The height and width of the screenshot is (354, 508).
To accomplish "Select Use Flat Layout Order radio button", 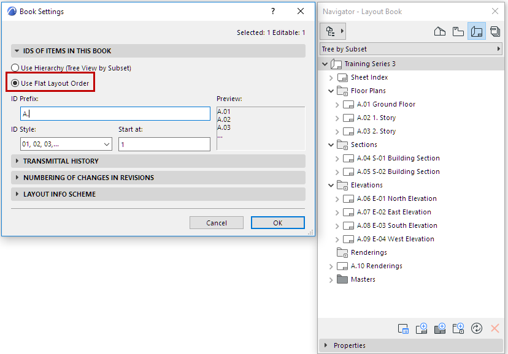I will (x=15, y=83).
